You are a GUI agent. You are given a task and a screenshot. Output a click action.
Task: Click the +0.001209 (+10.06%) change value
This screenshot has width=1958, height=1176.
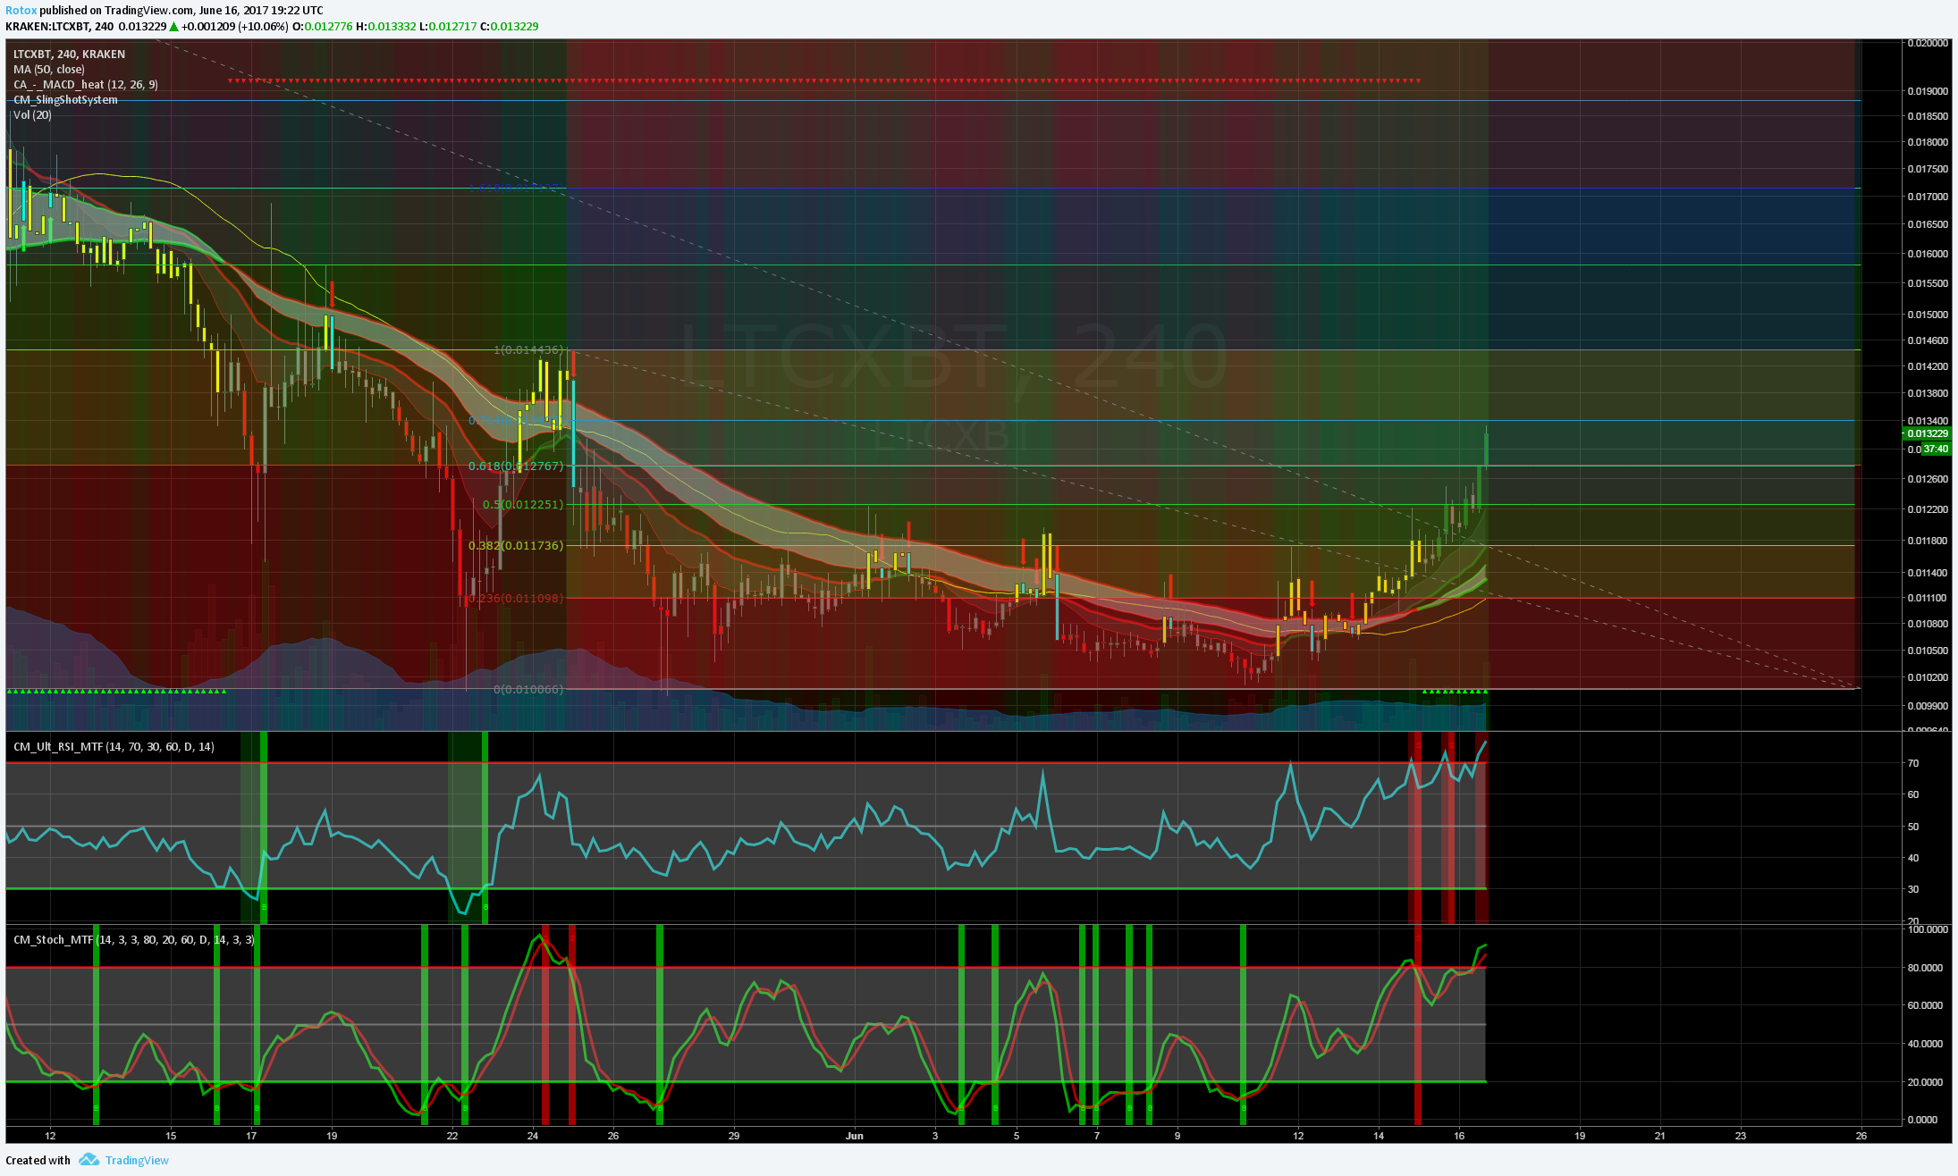coord(234,26)
